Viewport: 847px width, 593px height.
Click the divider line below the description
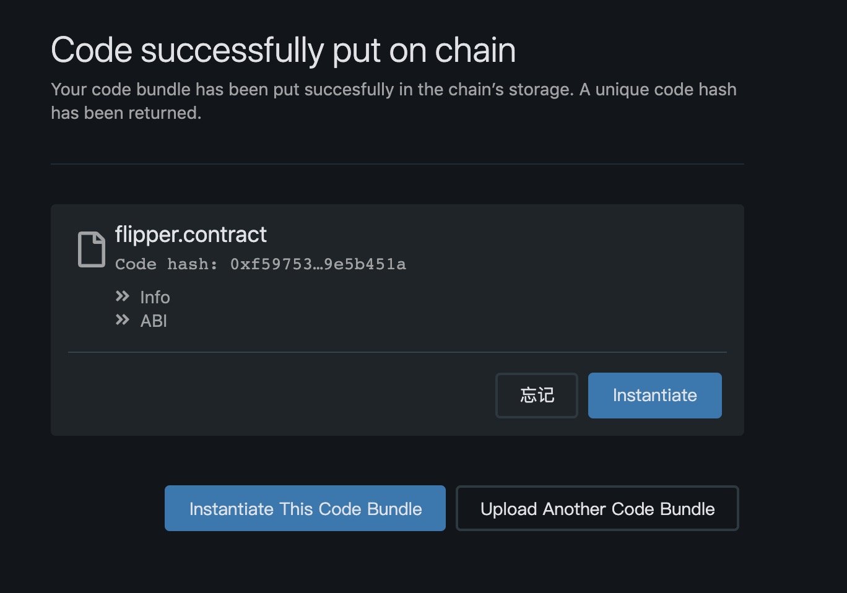(397, 164)
